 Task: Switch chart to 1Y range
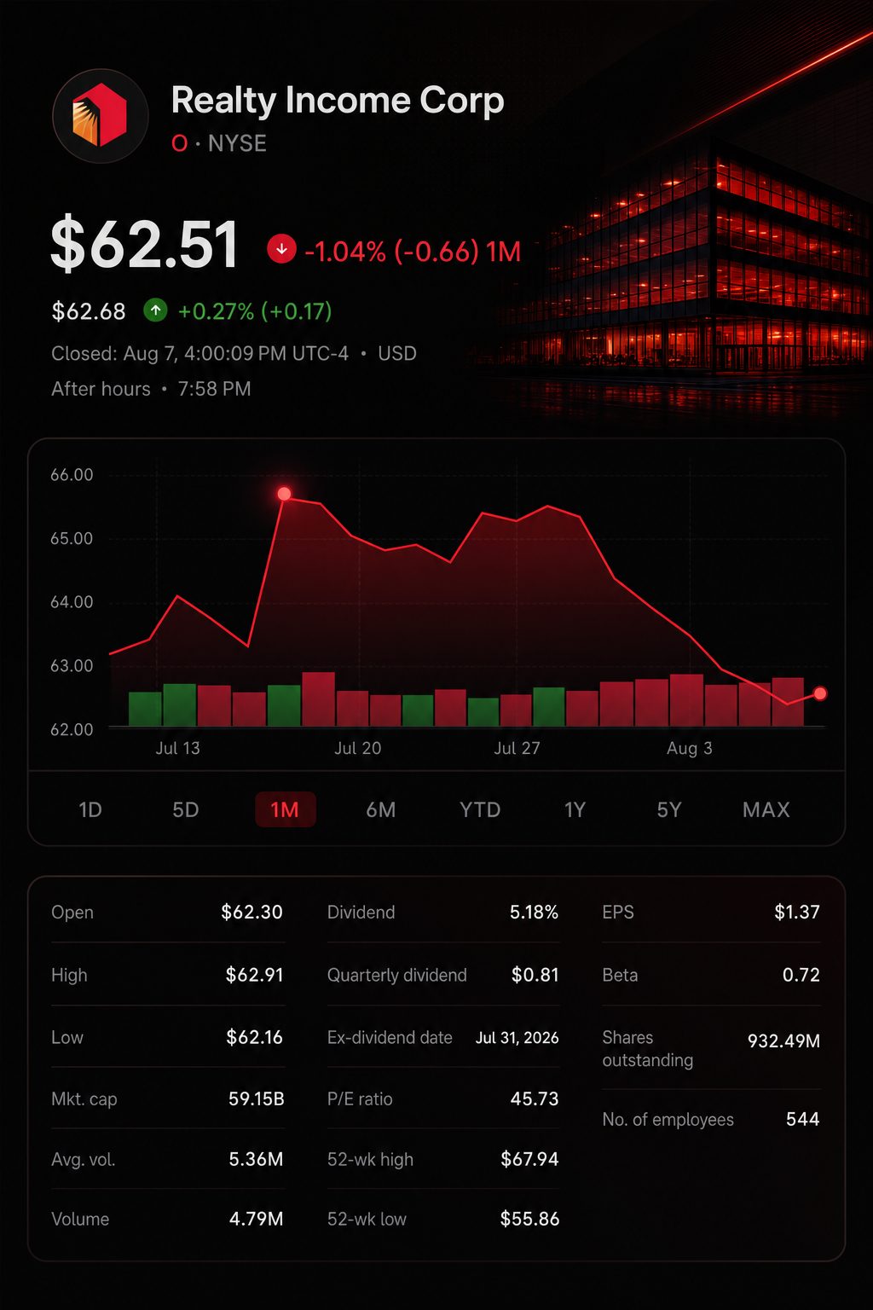point(575,809)
